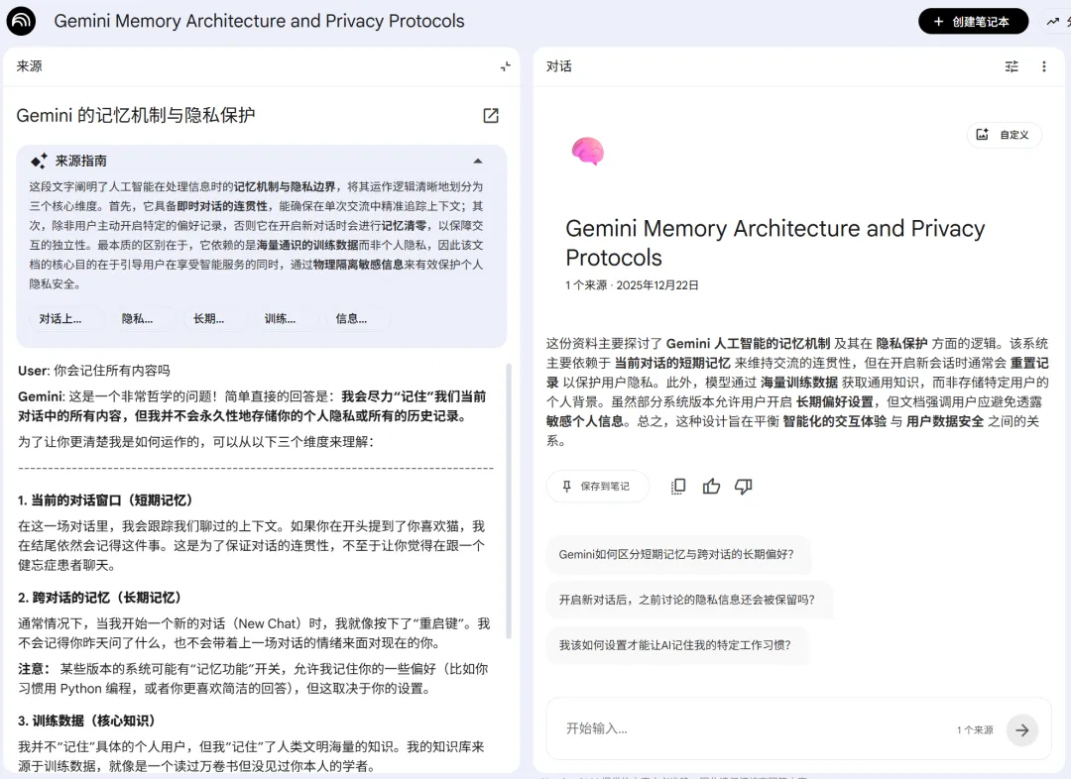Open source in new window icon
Viewport: 1071px width, 779px height.
[x=491, y=115]
